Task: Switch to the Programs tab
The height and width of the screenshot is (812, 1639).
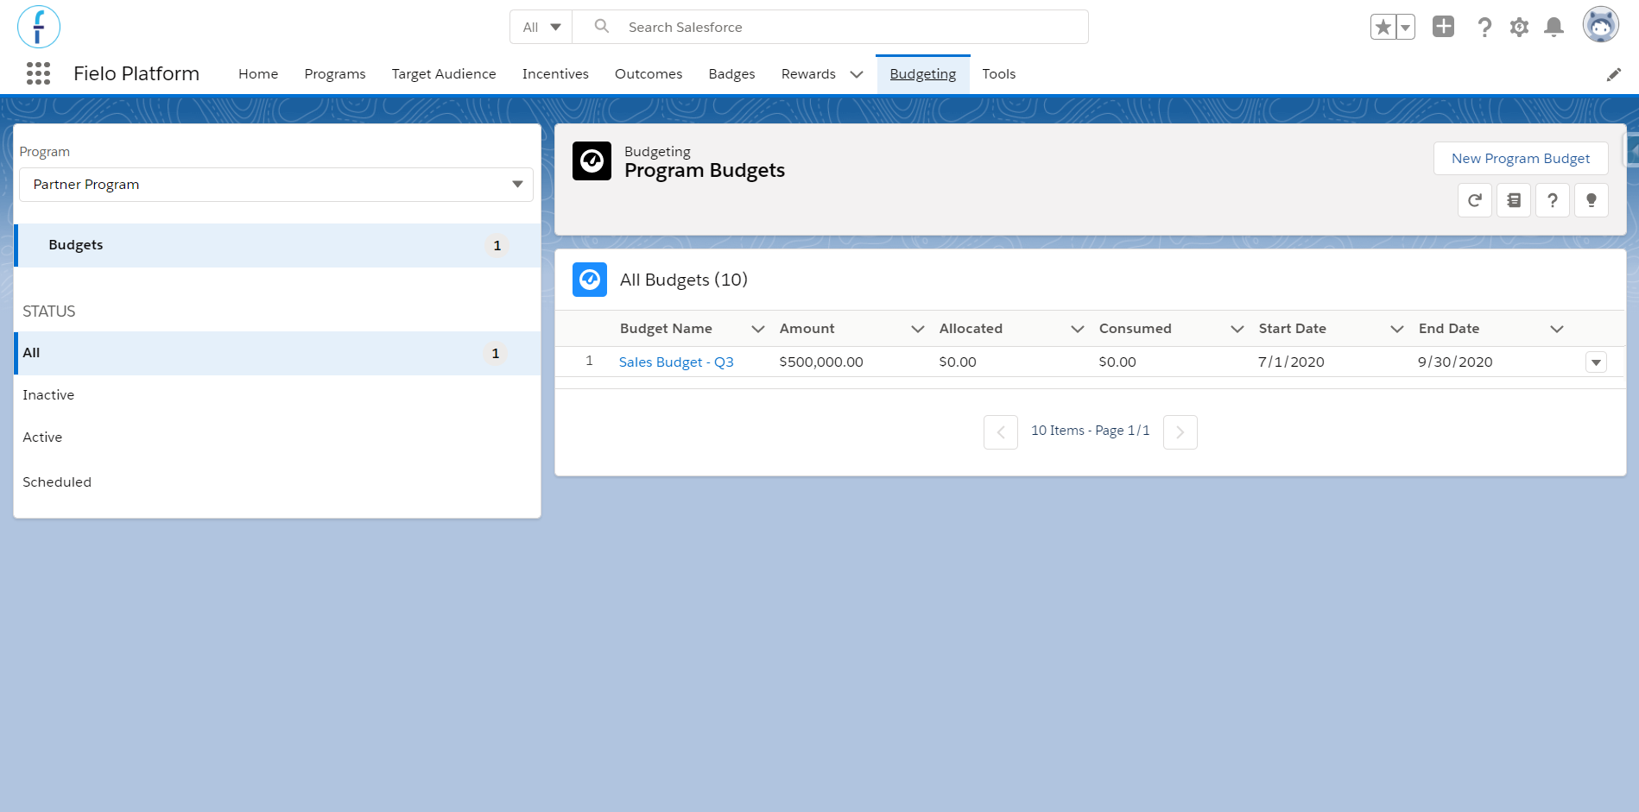Action: (x=335, y=74)
